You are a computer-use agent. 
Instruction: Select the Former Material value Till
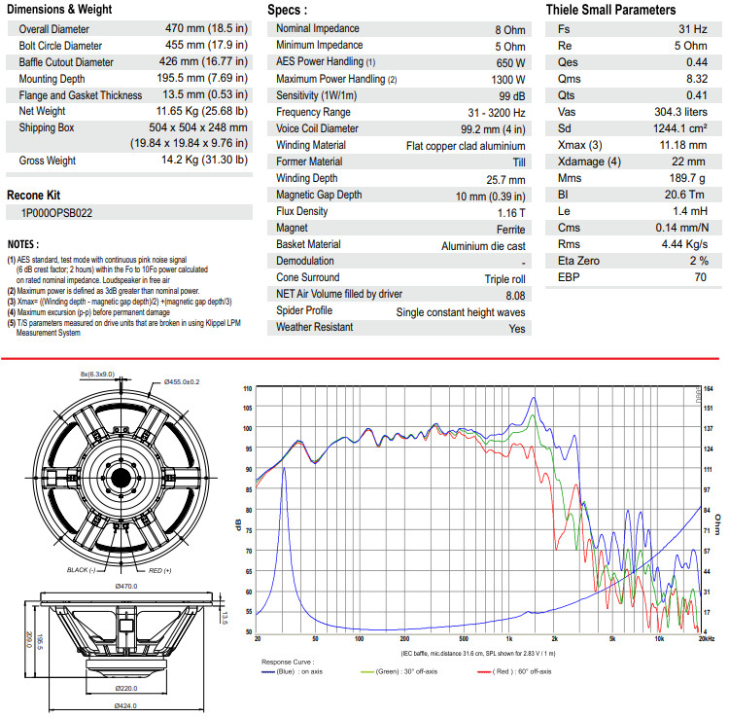tap(519, 162)
